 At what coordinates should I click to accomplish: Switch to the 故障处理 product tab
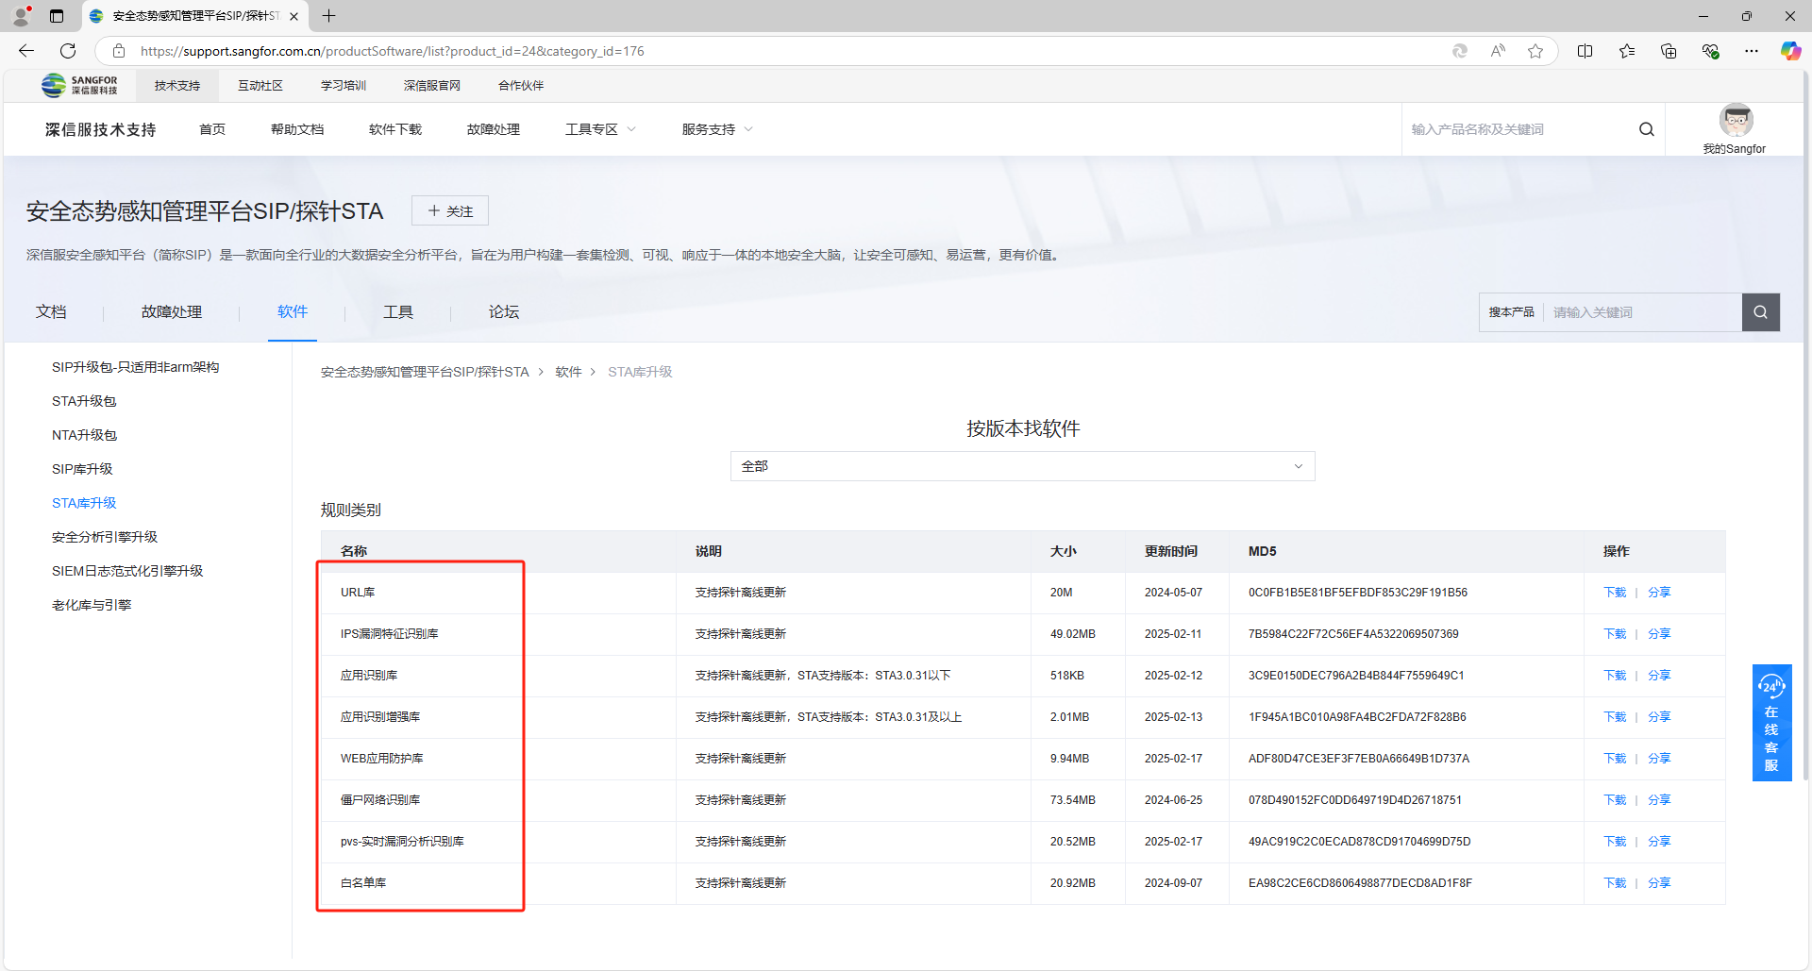point(172,312)
